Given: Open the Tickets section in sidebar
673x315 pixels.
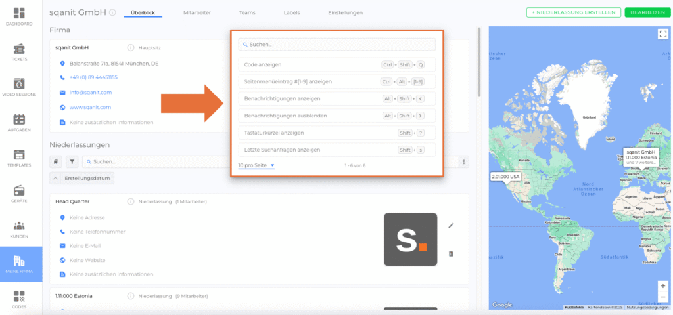Looking at the screenshot, I should click(20, 52).
